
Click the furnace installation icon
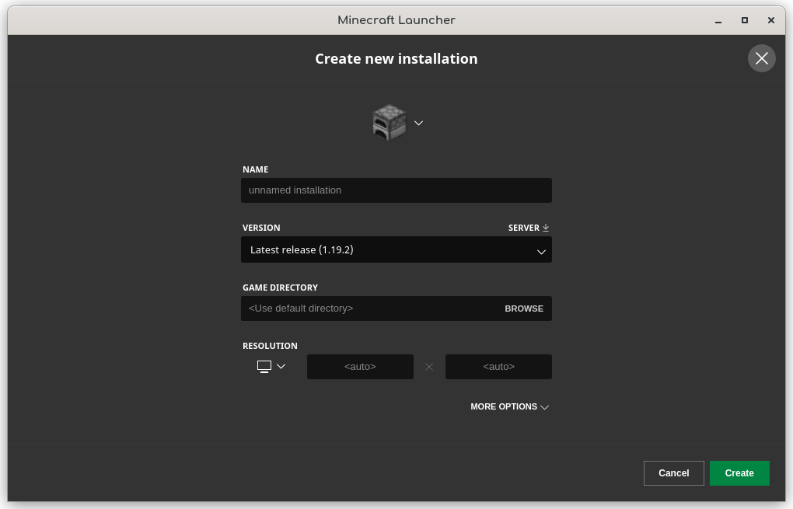[389, 123]
